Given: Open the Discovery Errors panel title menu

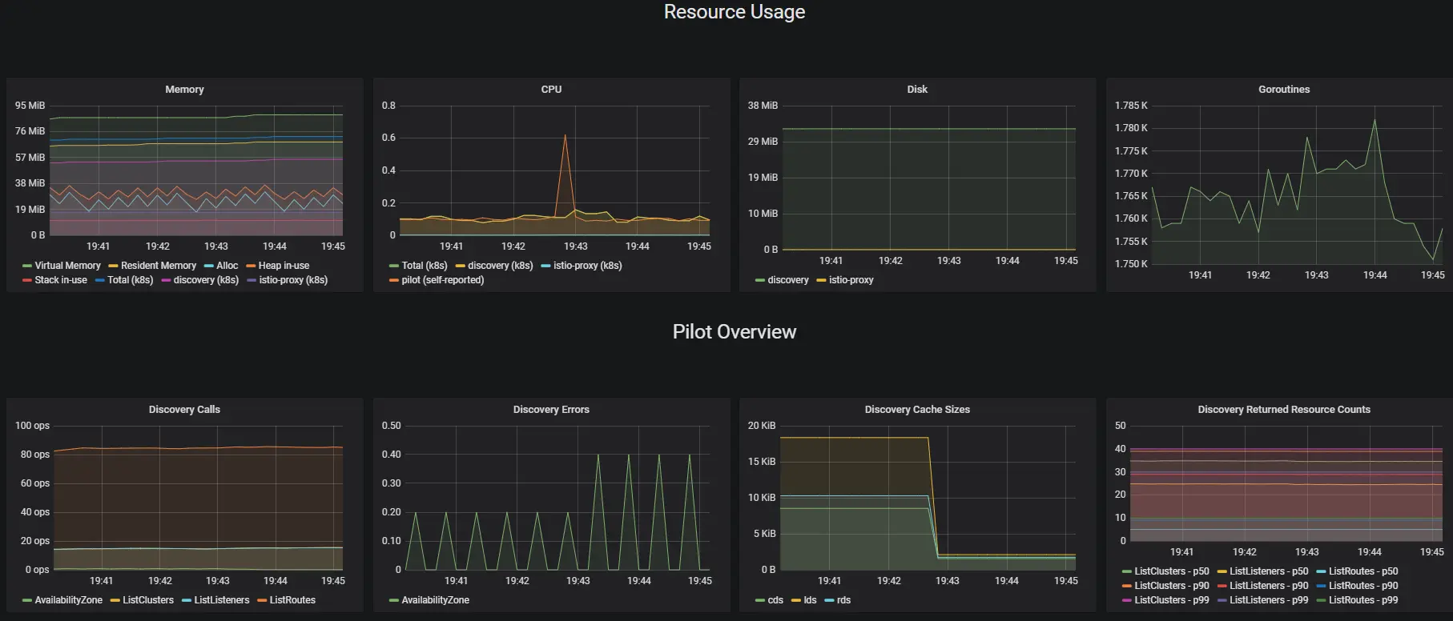Looking at the screenshot, I should (x=551, y=410).
